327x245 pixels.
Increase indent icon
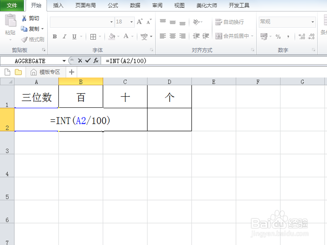pyautogui.click(x=206, y=36)
